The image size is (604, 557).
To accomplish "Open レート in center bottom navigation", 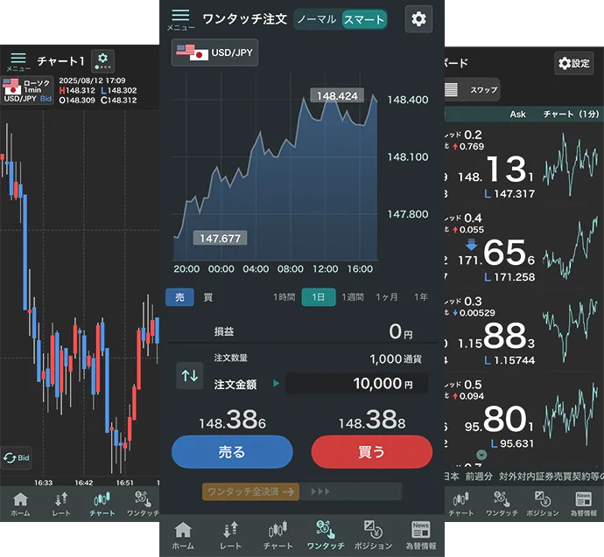I will 230,535.
